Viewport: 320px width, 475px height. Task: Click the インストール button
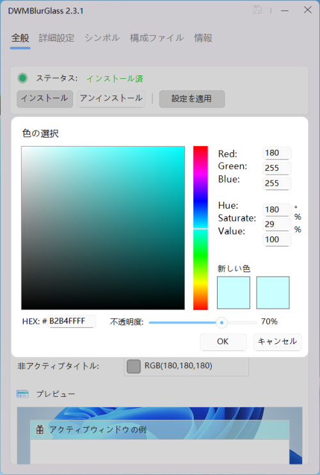[45, 99]
